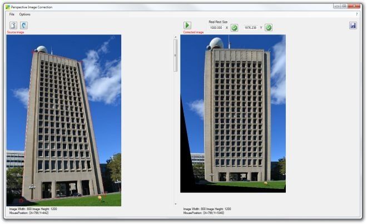Screen dimensions: 367x224
Task: Rotate the source image with the rotate icon
Action: click(x=24, y=25)
